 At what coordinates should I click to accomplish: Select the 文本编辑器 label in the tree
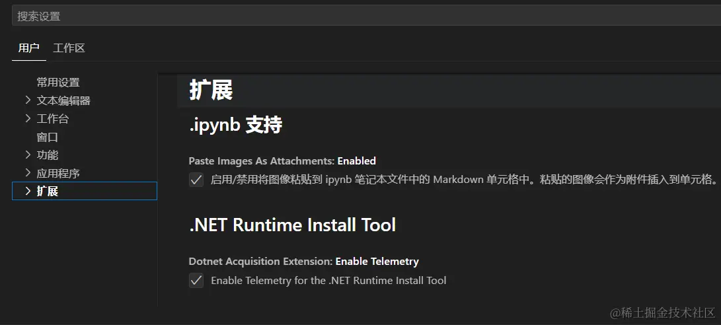click(x=63, y=101)
